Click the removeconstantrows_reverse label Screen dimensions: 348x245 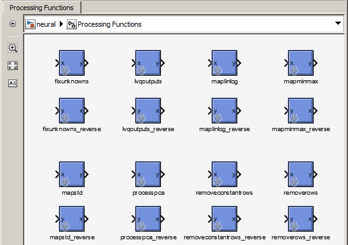point(225,237)
